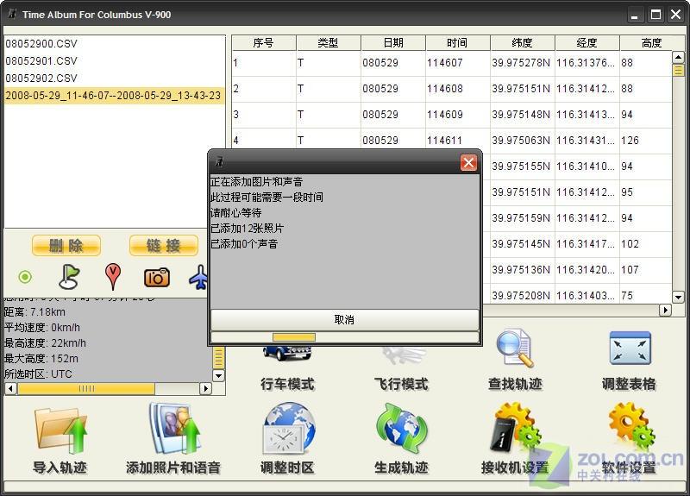Click 最大高度: 152m info line
This screenshot has height=496, width=690.
tap(41, 359)
